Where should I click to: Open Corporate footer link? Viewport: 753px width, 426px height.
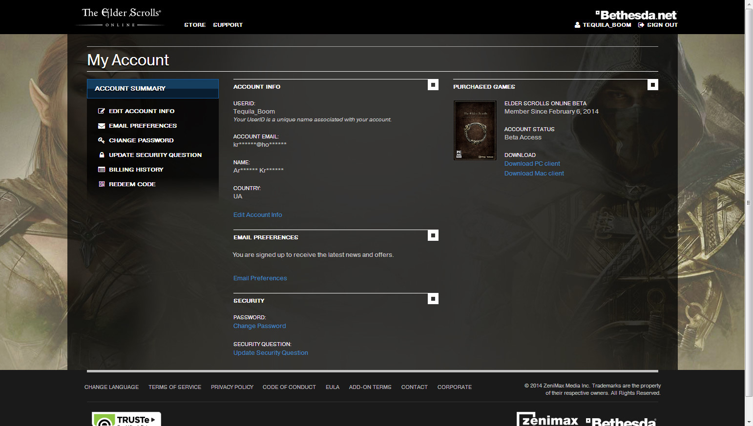[x=454, y=387]
